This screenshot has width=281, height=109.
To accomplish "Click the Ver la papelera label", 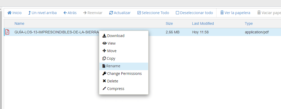I will click(237, 13).
